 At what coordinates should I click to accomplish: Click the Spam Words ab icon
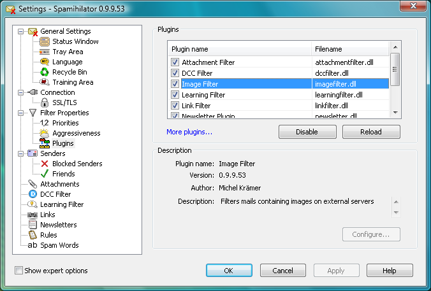[x=33, y=245]
